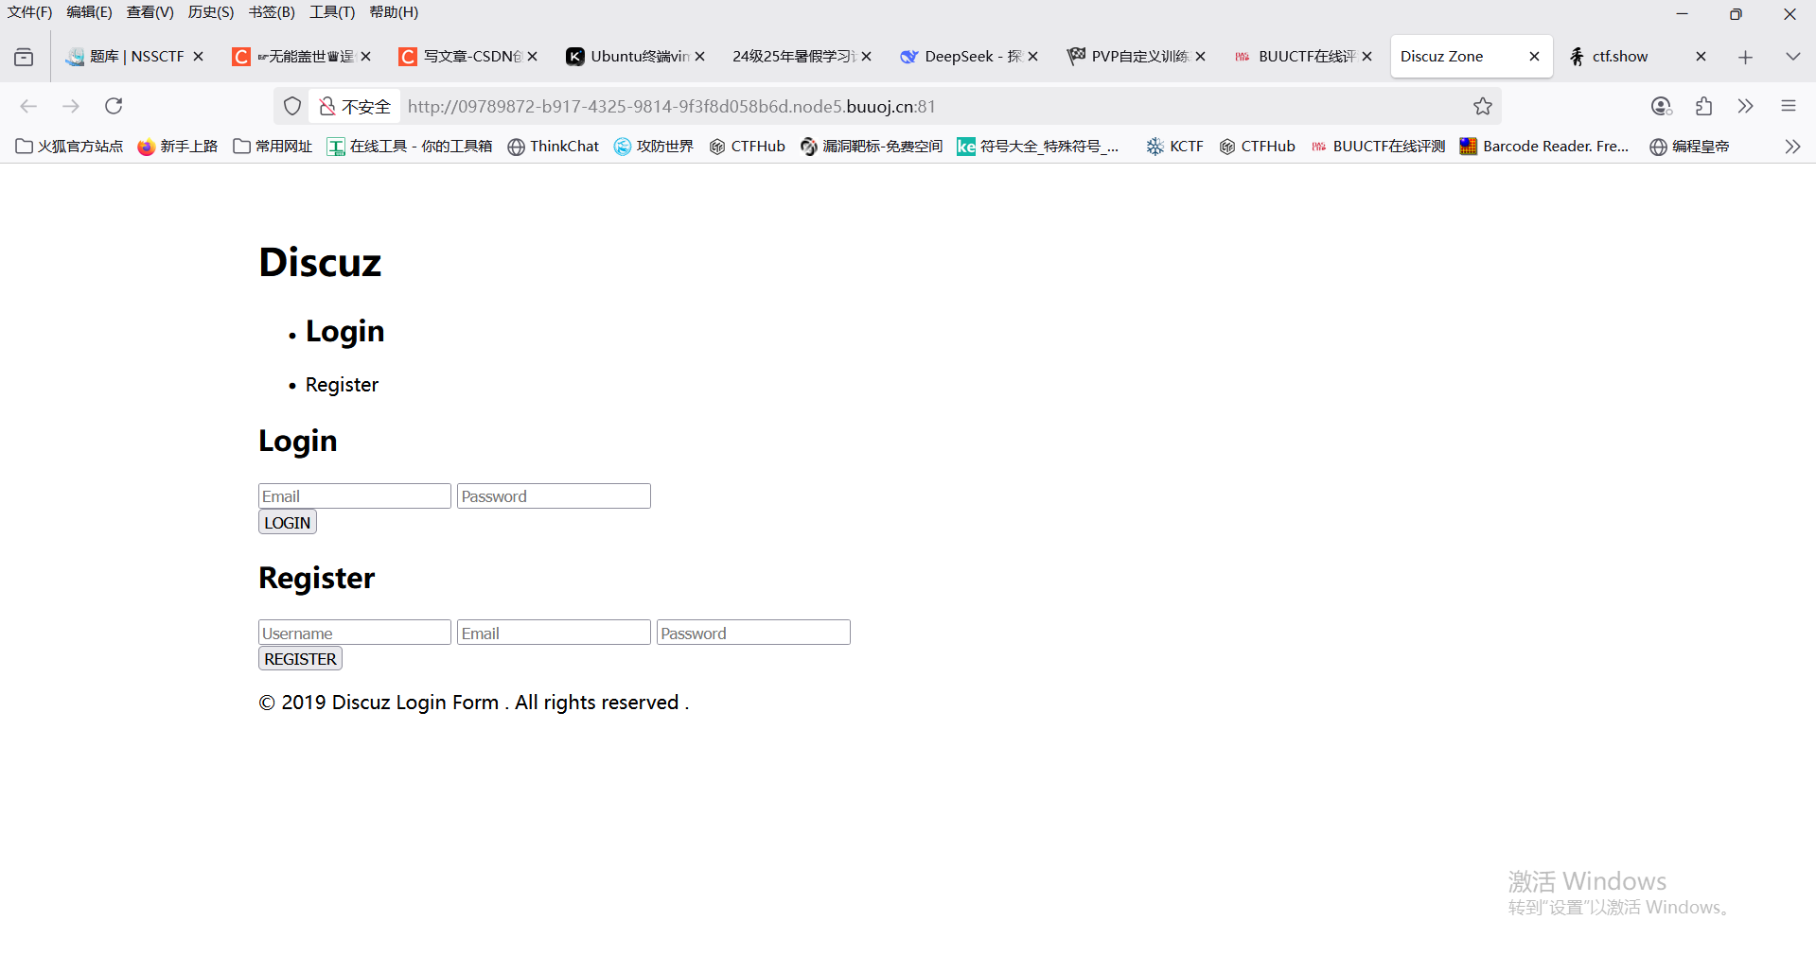1816x955 pixels.
Task: Open the 符号大全_特殊符号 bookmark
Action: 1038,147
